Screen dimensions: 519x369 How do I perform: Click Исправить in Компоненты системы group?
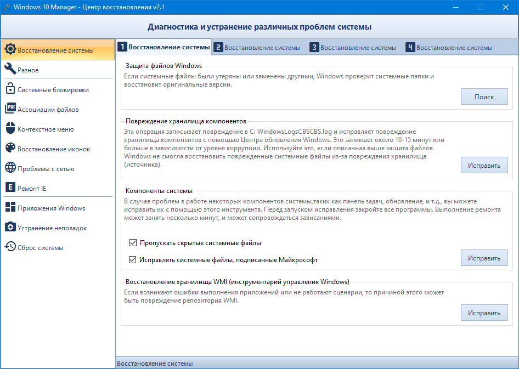[484, 258]
